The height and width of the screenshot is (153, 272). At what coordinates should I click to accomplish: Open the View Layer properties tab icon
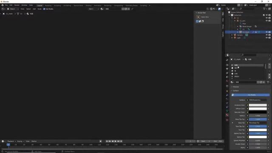[227, 73]
